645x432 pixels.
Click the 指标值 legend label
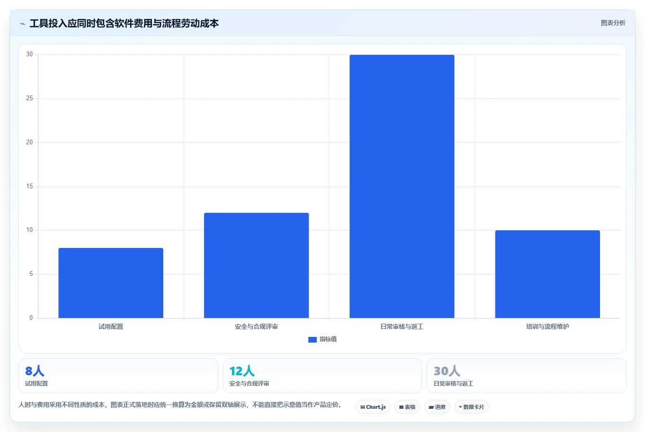coord(328,339)
